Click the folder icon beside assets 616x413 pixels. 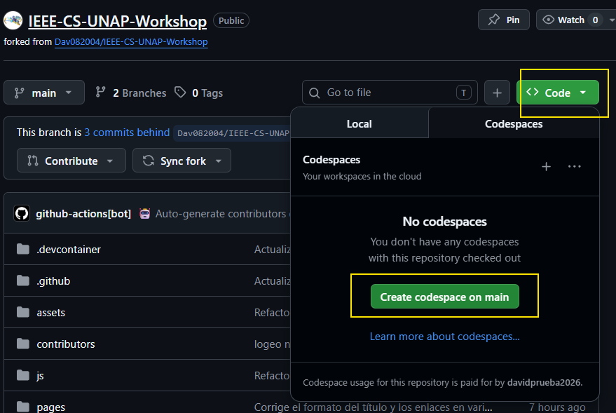(x=23, y=312)
